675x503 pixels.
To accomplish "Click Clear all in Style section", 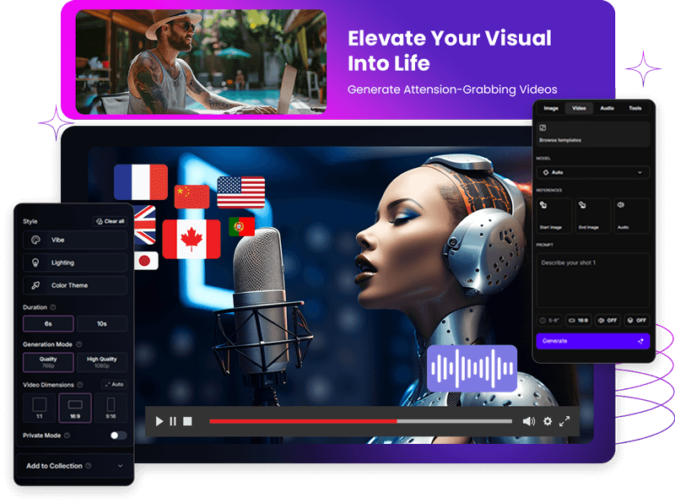I will click(x=111, y=221).
